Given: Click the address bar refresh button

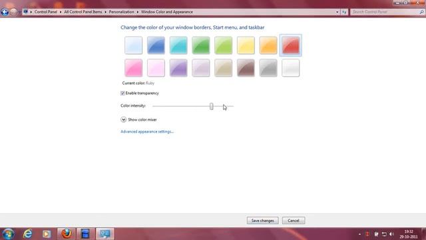Looking at the screenshot, I should coord(344,12).
